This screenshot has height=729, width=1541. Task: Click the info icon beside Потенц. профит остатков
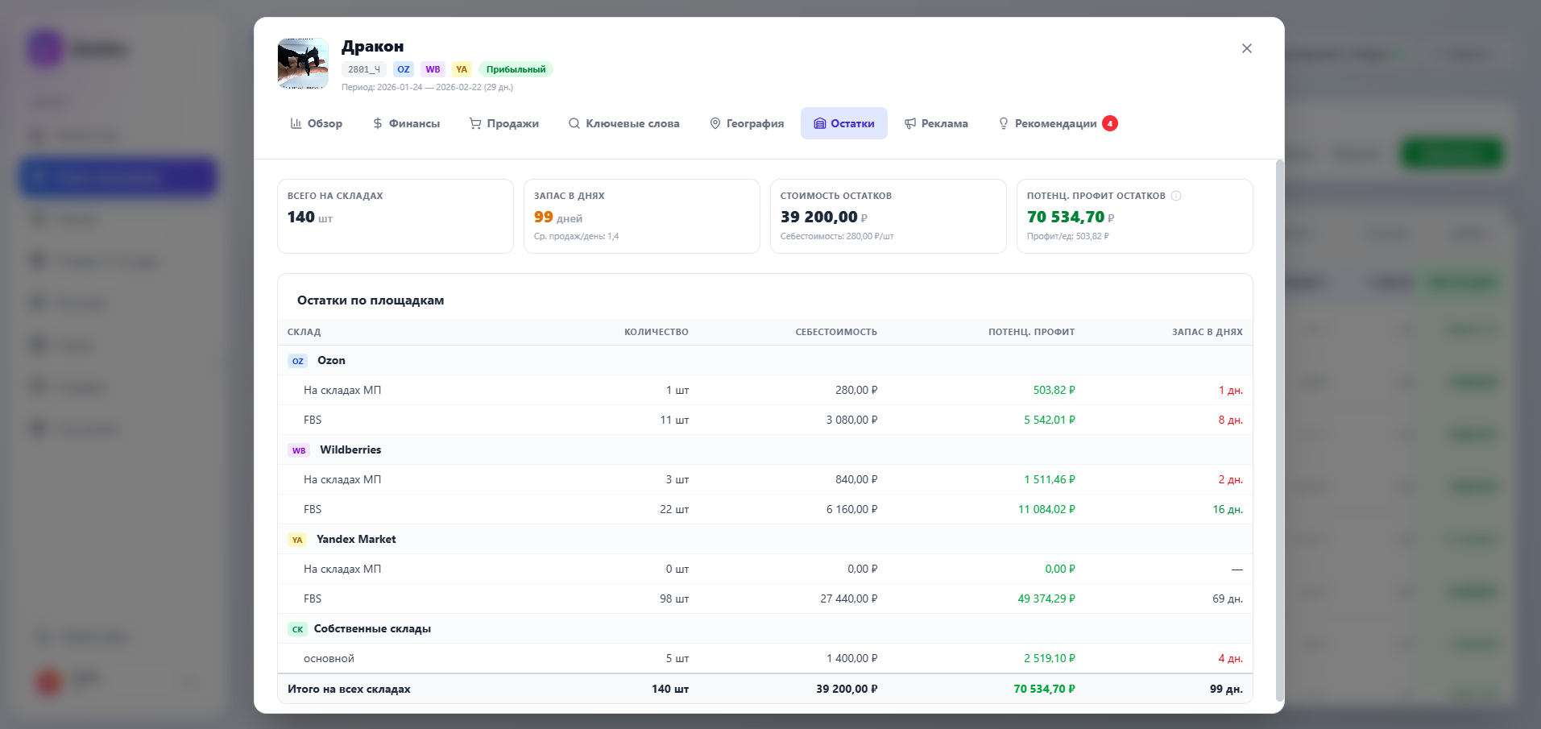pos(1177,195)
